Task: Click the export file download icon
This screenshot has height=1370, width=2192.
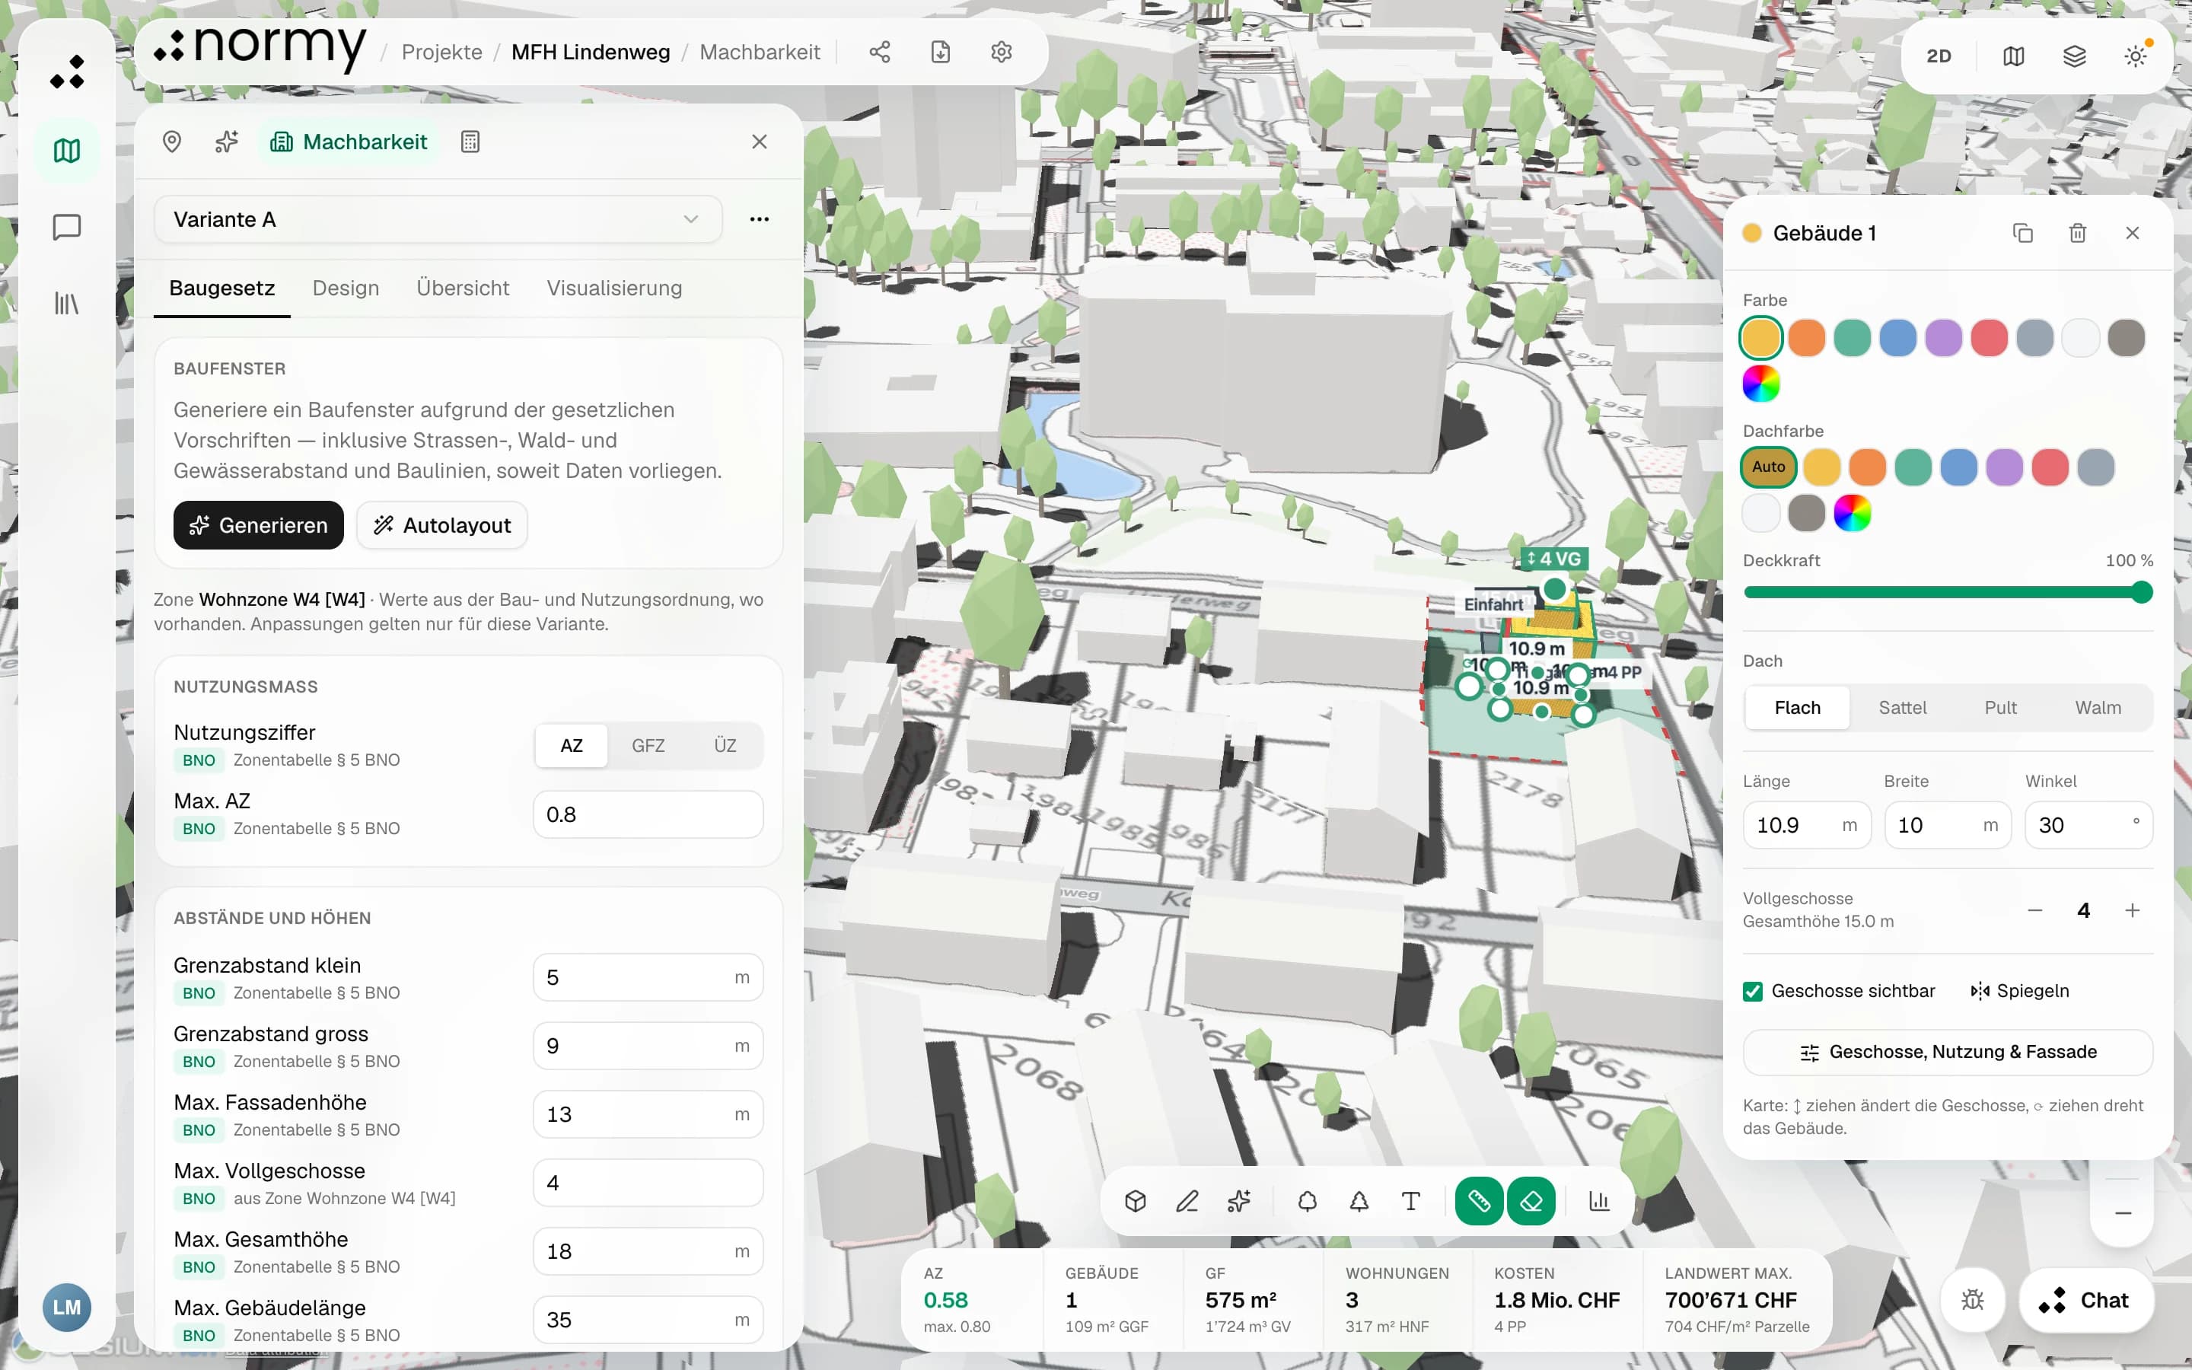Action: click(940, 53)
